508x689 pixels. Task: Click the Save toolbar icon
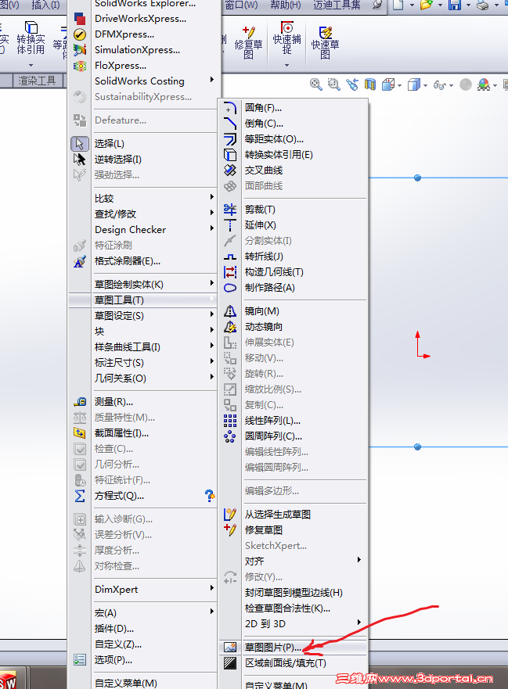[x=454, y=5]
